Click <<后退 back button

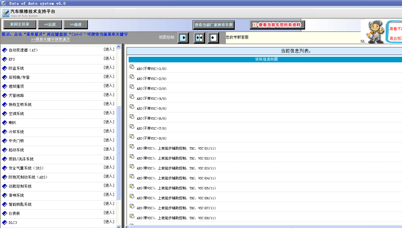tap(50, 25)
